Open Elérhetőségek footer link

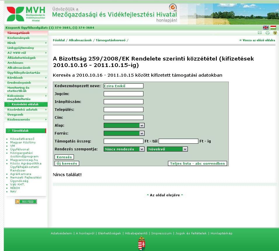110,233
